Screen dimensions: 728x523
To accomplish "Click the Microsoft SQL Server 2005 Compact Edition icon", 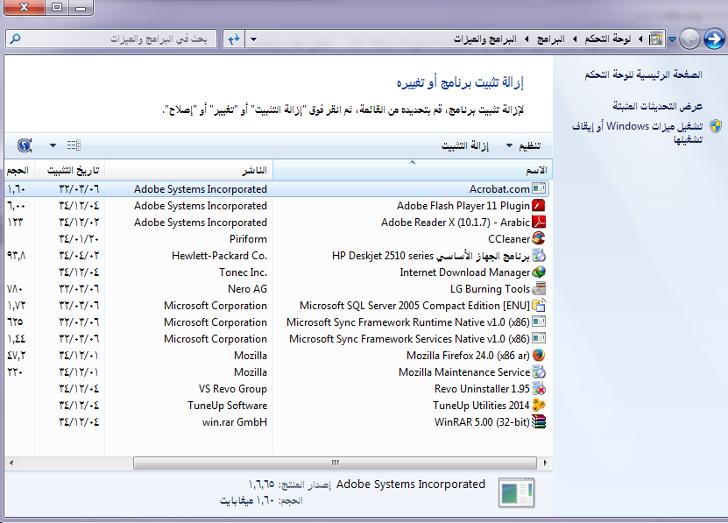I will tap(539, 306).
